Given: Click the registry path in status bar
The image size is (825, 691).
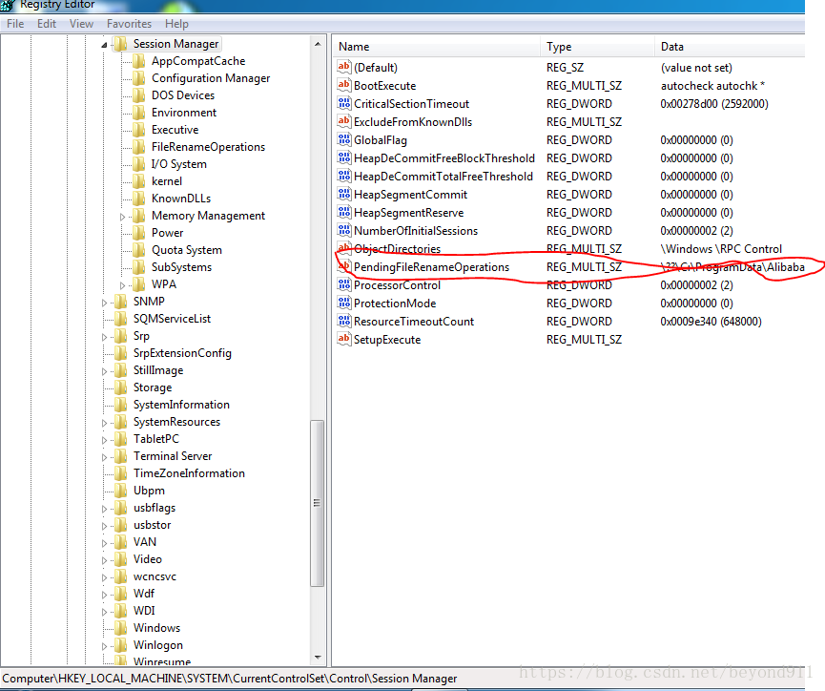Looking at the screenshot, I should point(230,679).
